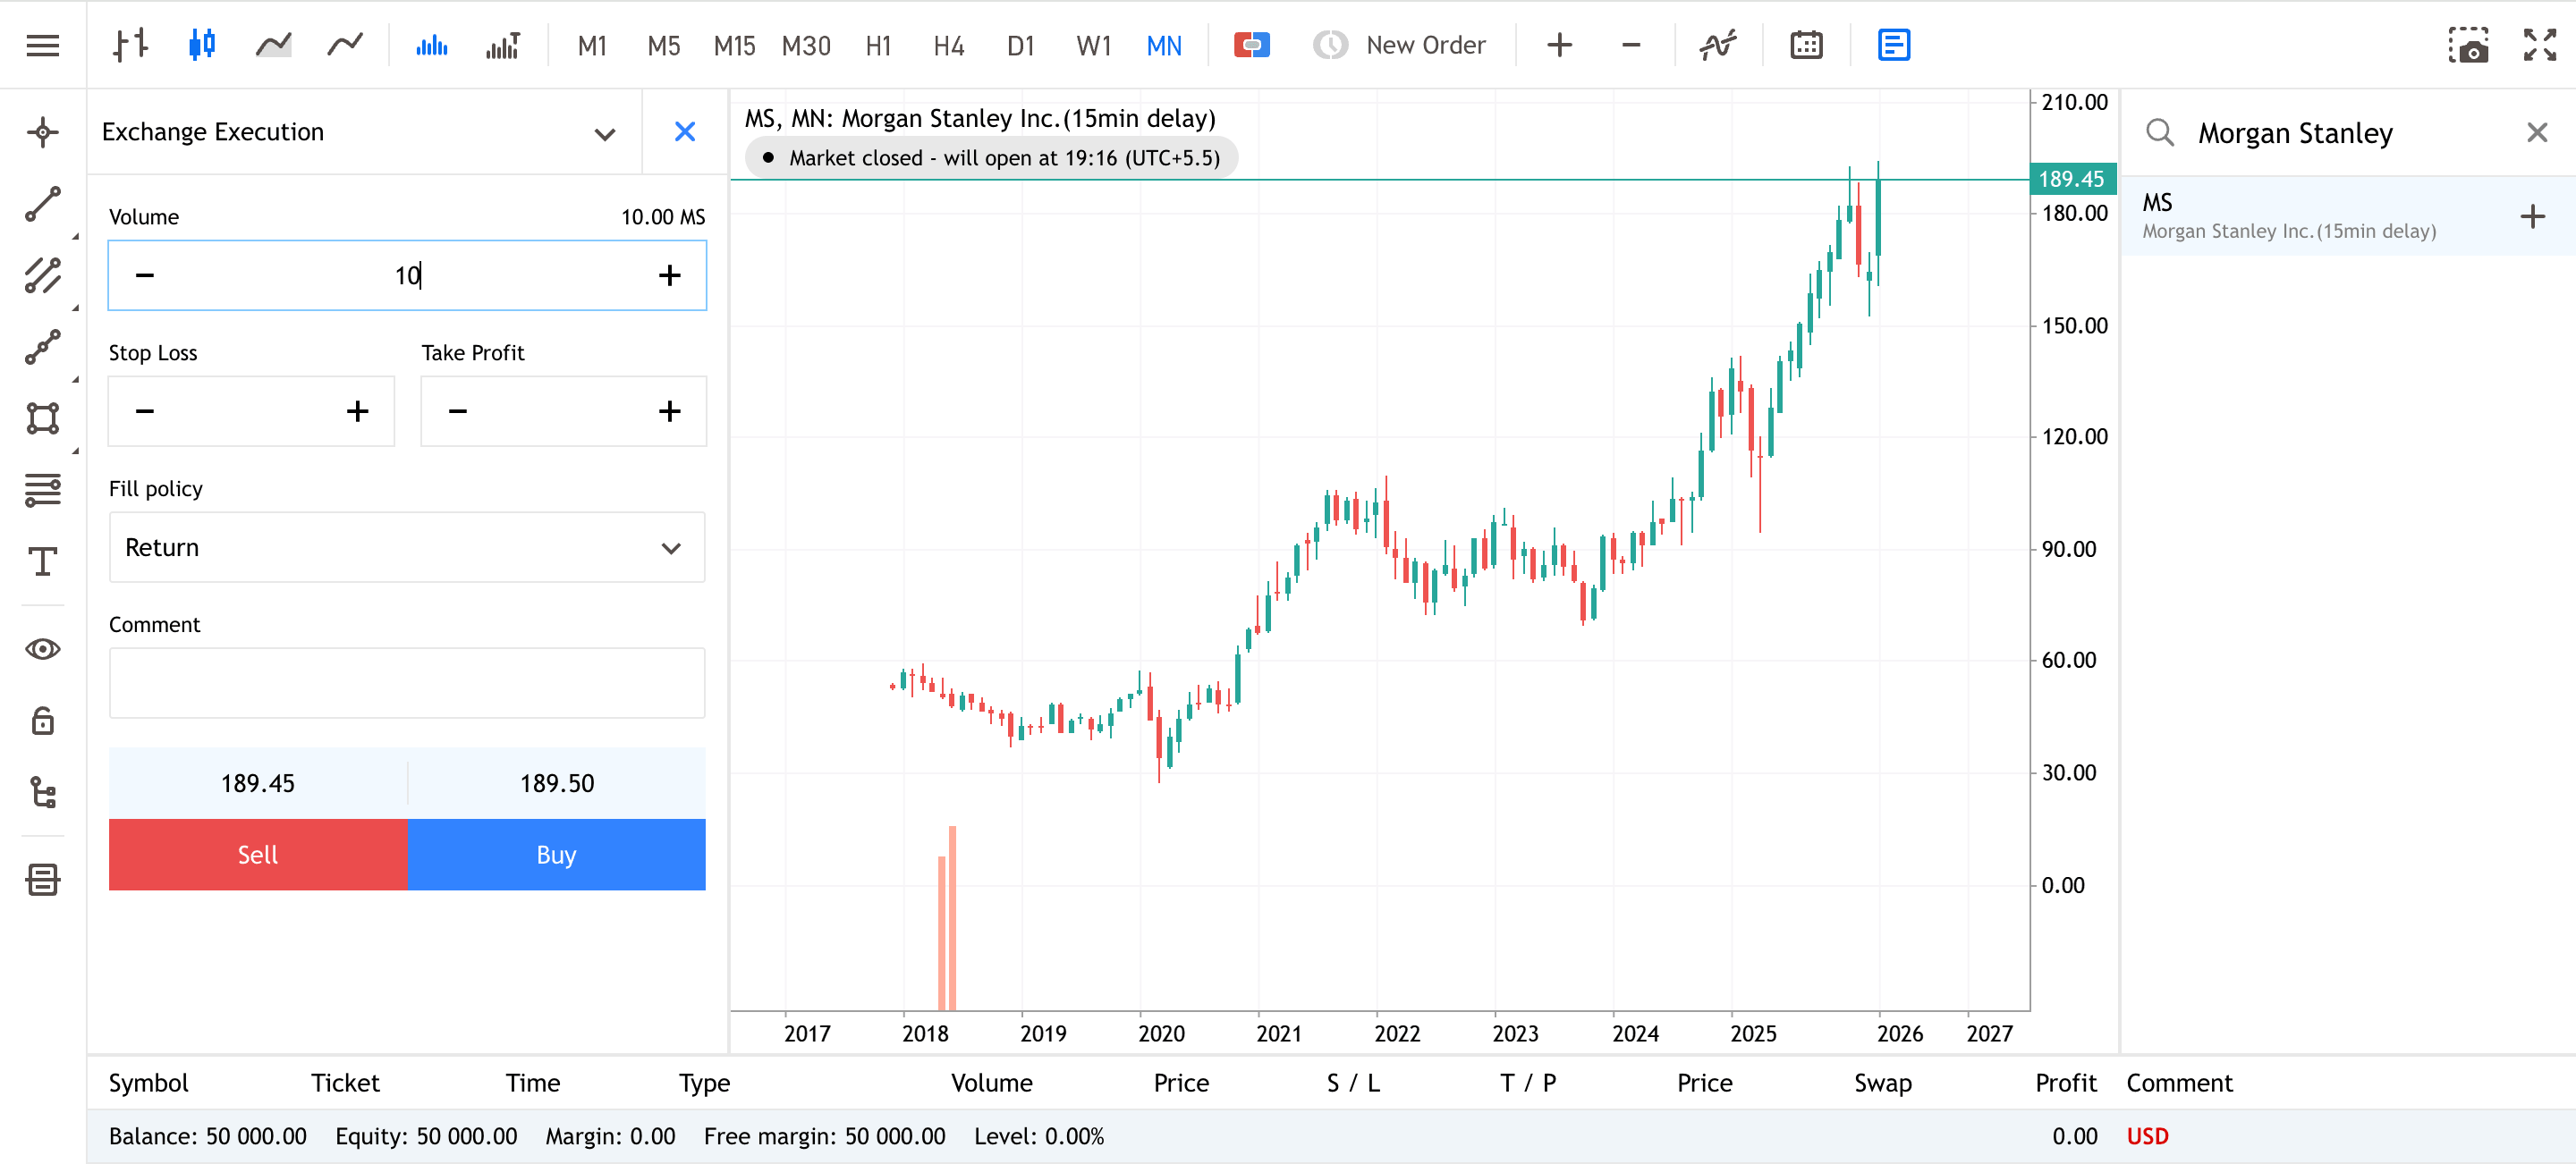Click inside the Comment input field
This screenshot has width=2576, height=1164.
click(406, 682)
